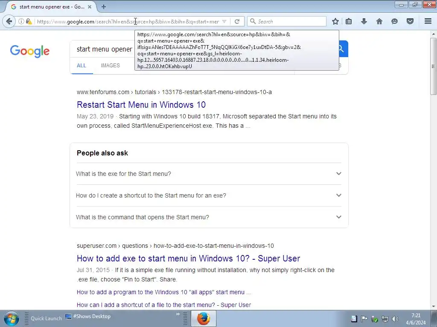
Task: Click the Google logo
Action: (30, 52)
